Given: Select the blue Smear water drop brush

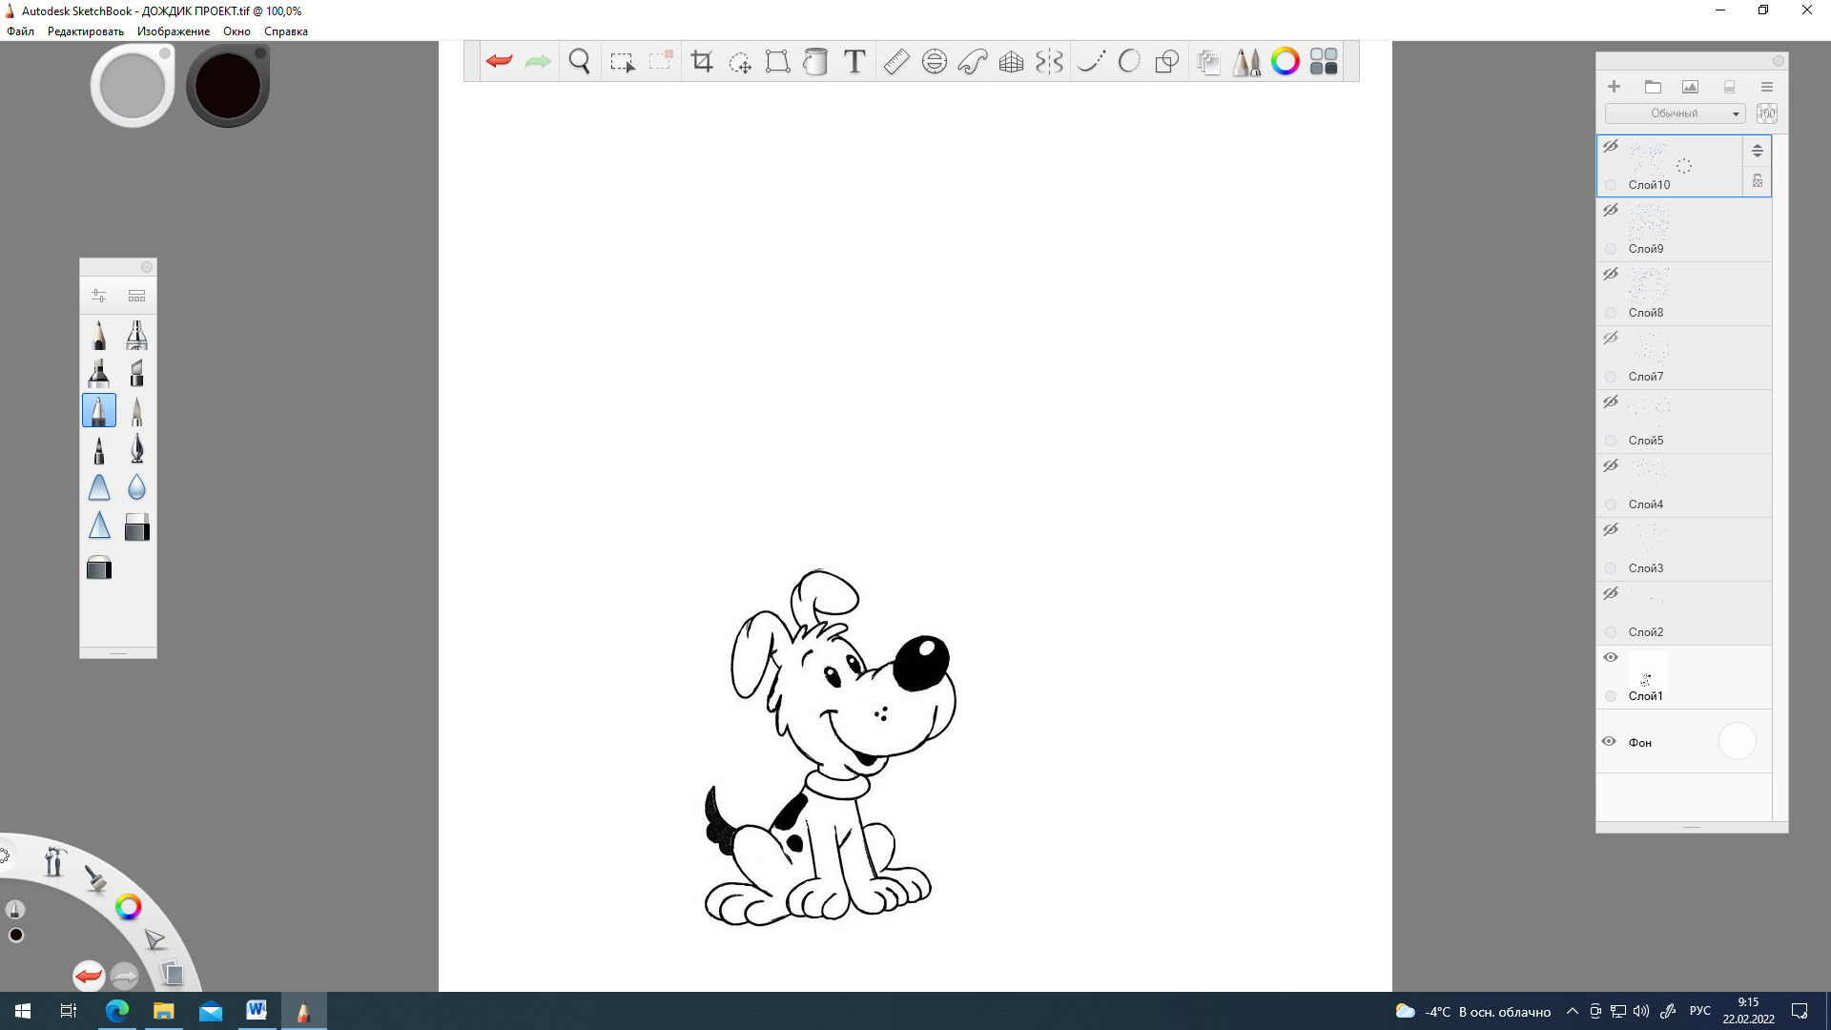Looking at the screenshot, I should tap(136, 487).
